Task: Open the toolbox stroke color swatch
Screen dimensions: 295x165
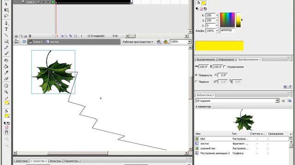Action: 7,103
